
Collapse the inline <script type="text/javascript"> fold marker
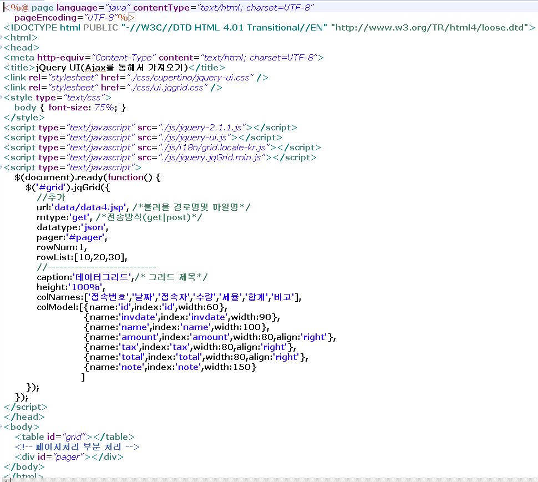pos(1,167)
